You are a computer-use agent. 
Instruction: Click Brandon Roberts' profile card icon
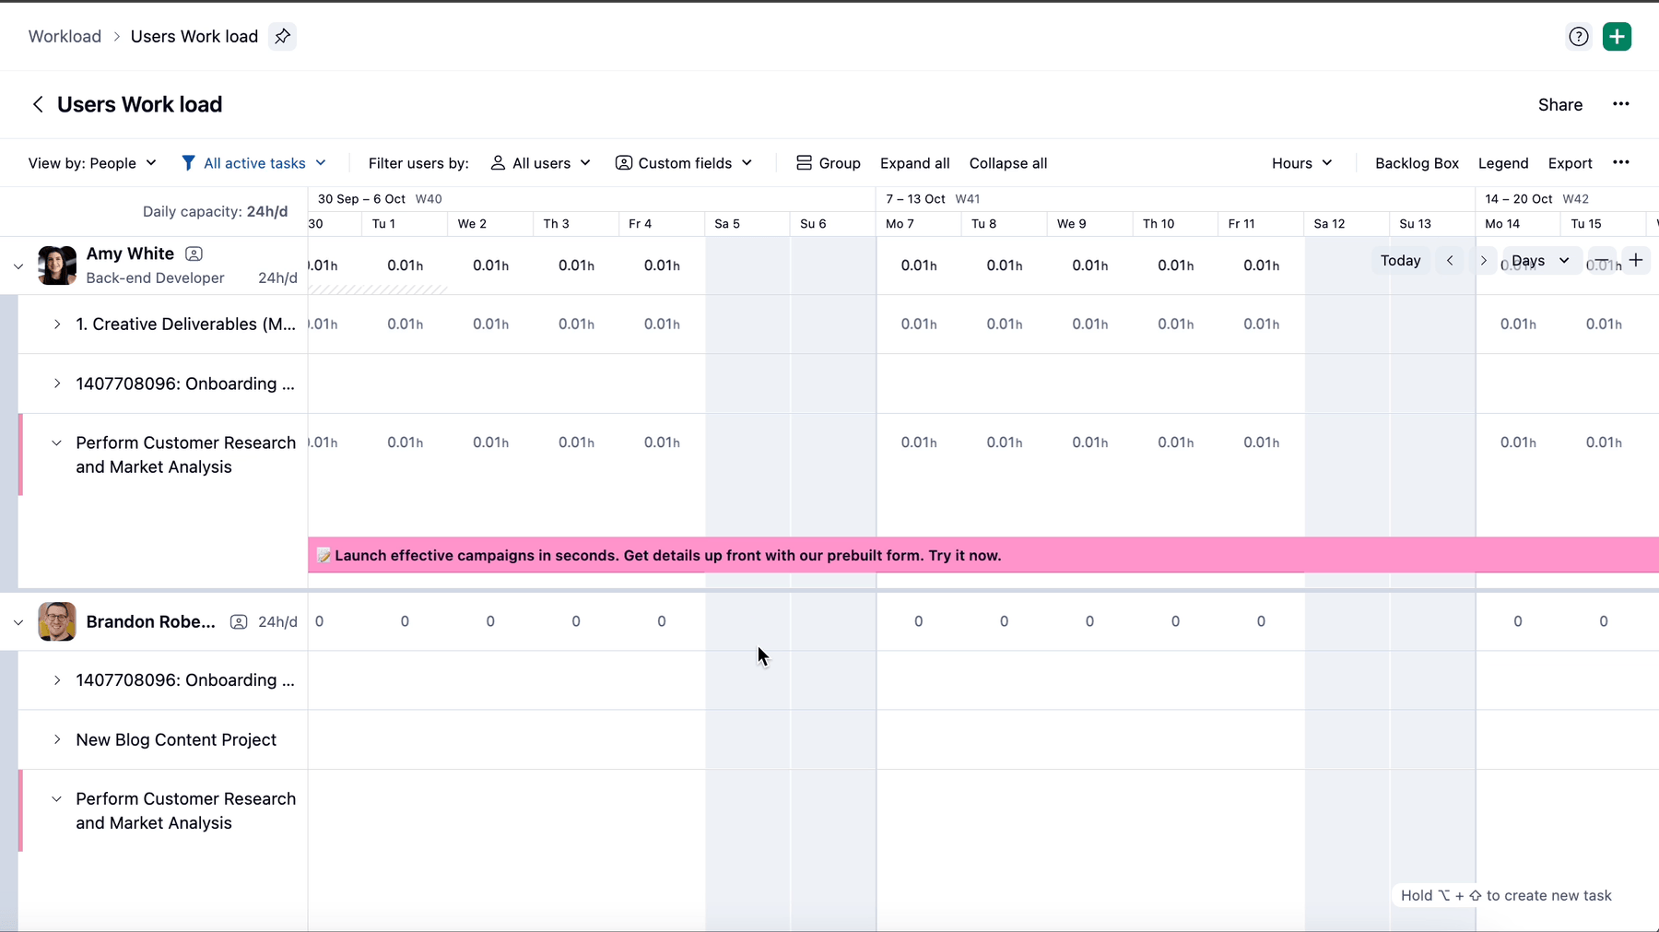[239, 621]
